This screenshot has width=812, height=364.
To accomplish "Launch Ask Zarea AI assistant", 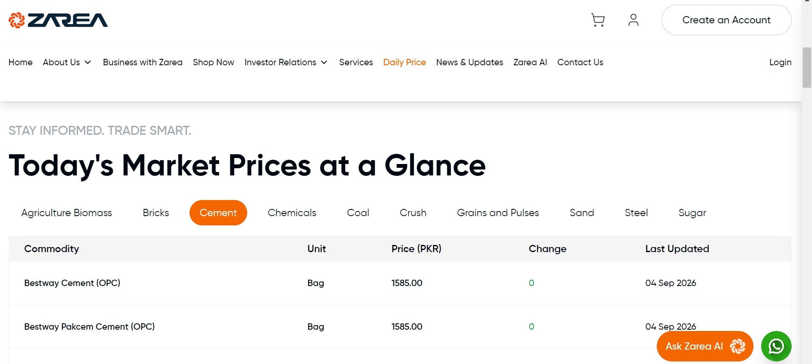I will click(x=705, y=346).
